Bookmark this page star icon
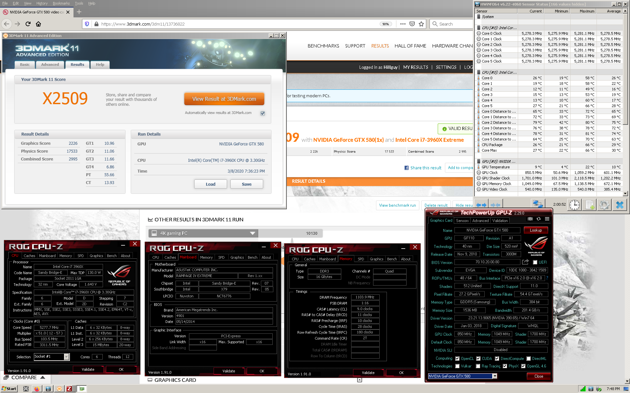630x393 pixels. 421,24
